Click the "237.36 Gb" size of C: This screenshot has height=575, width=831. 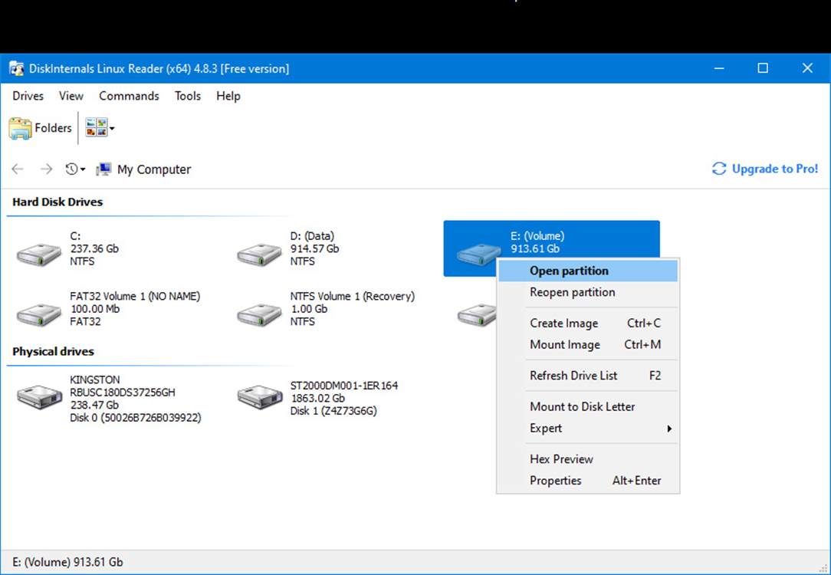click(94, 248)
